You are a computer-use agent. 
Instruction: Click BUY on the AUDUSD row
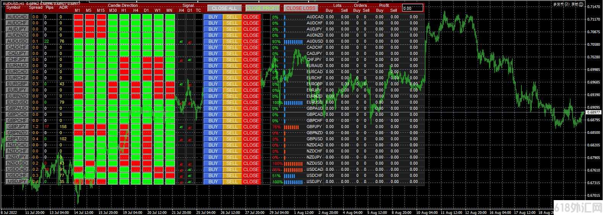click(x=213, y=41)
